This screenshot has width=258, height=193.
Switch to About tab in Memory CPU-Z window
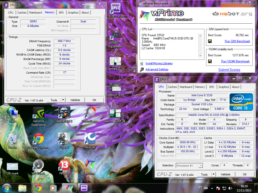[x=85, y=13]
